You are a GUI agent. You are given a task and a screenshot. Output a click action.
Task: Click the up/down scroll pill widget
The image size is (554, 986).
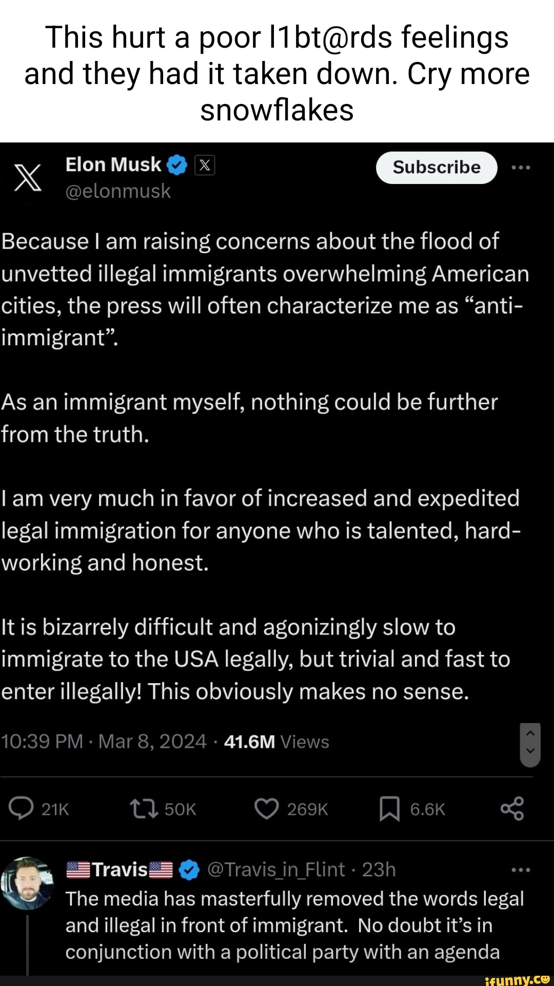click(530, 745)
